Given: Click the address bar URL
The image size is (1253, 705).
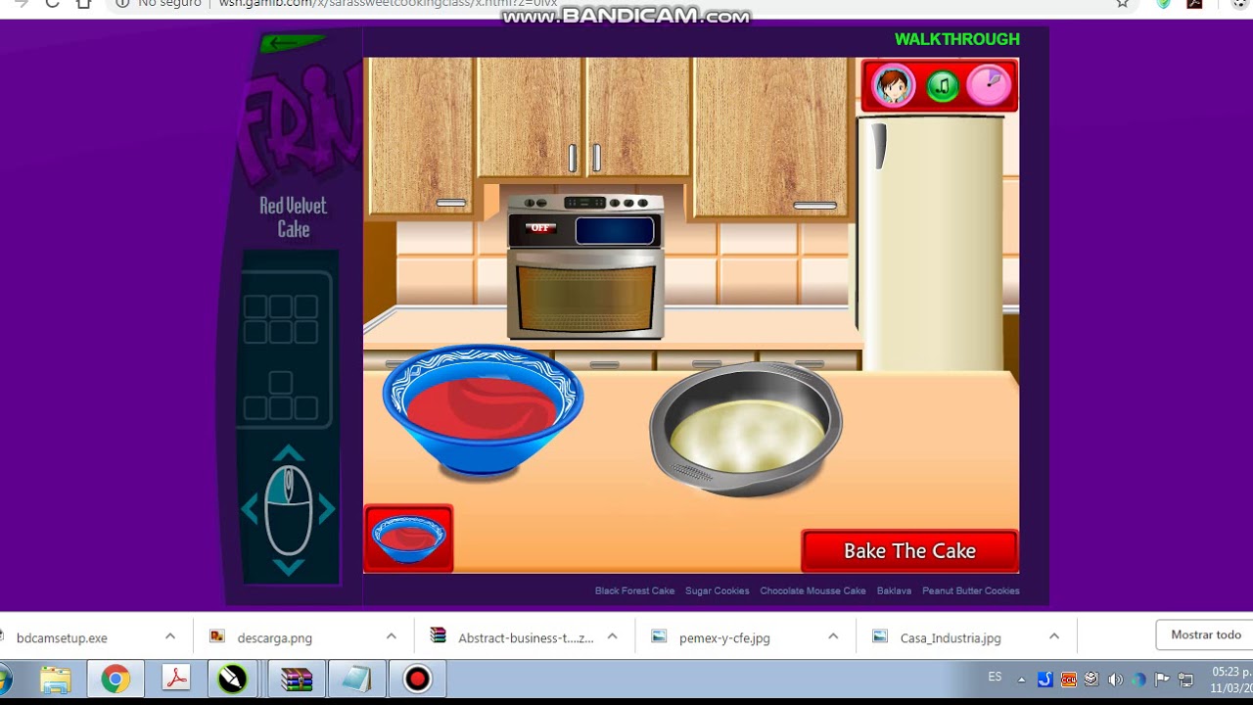Looking at the screenshot, I should 388,4.
